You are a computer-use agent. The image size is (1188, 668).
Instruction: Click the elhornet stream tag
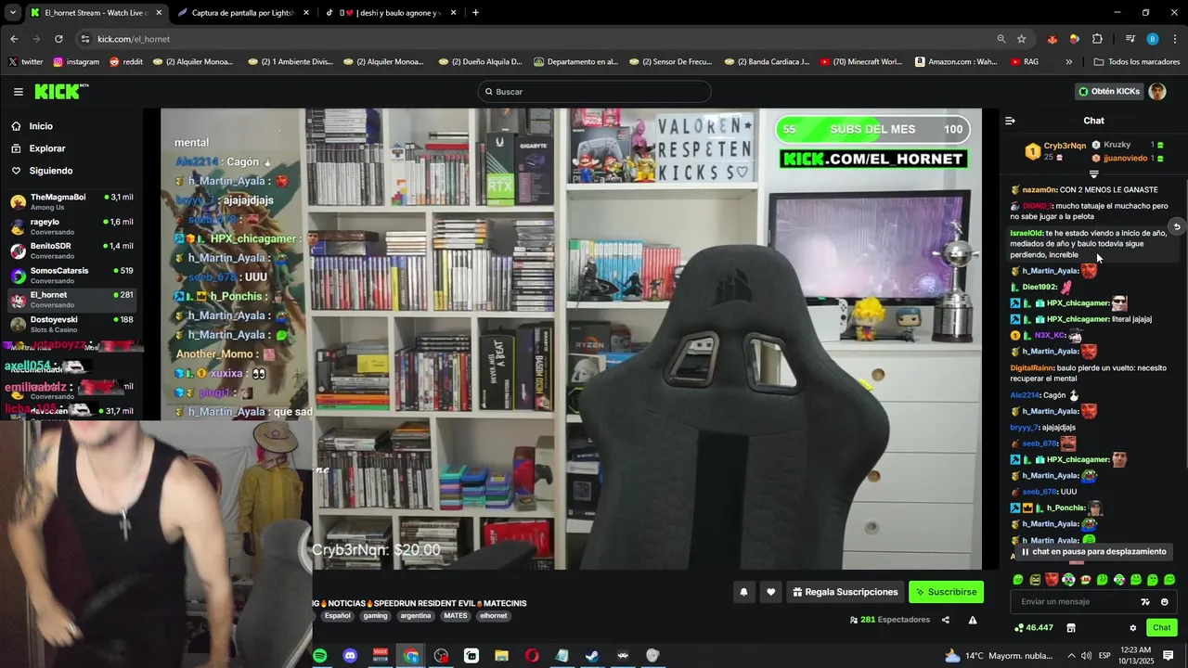coord(494,616)
